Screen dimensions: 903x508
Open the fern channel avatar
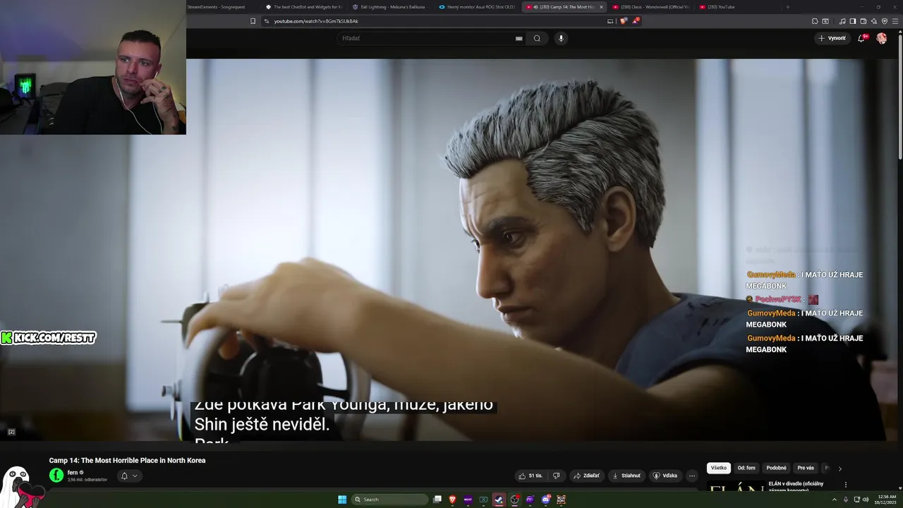click(x=56, y=476)
